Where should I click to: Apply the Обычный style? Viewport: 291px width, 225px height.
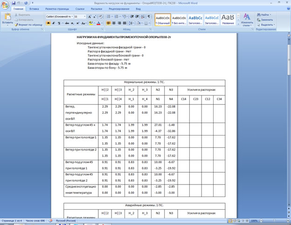coord(163,20)
